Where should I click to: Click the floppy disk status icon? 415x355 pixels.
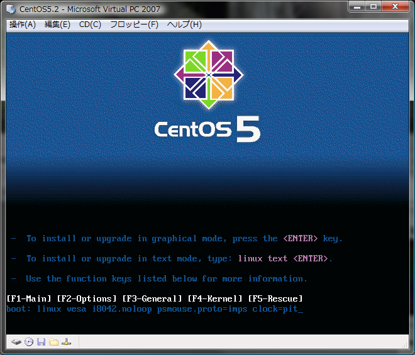pos(41,342)
